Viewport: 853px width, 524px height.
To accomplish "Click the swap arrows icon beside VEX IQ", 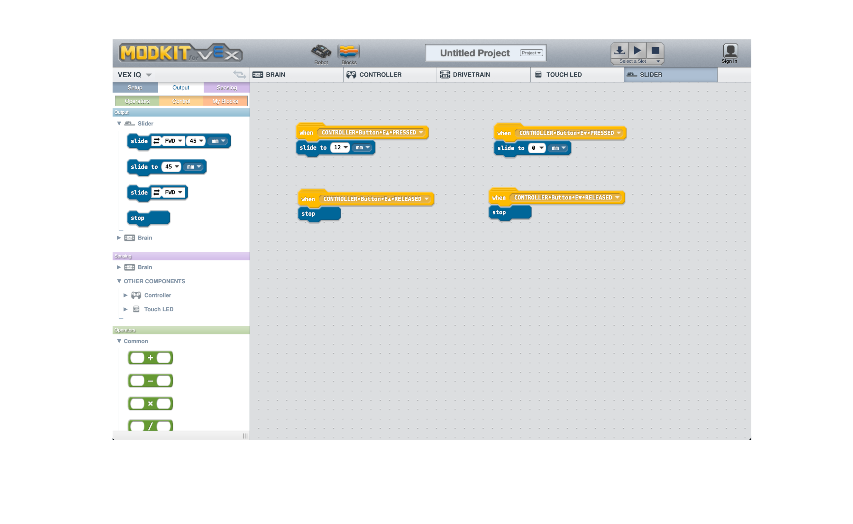I will [239, 74].
